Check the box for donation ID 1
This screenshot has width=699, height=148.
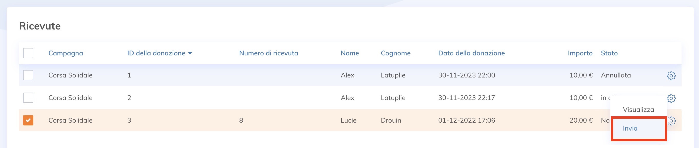(28, 75)
